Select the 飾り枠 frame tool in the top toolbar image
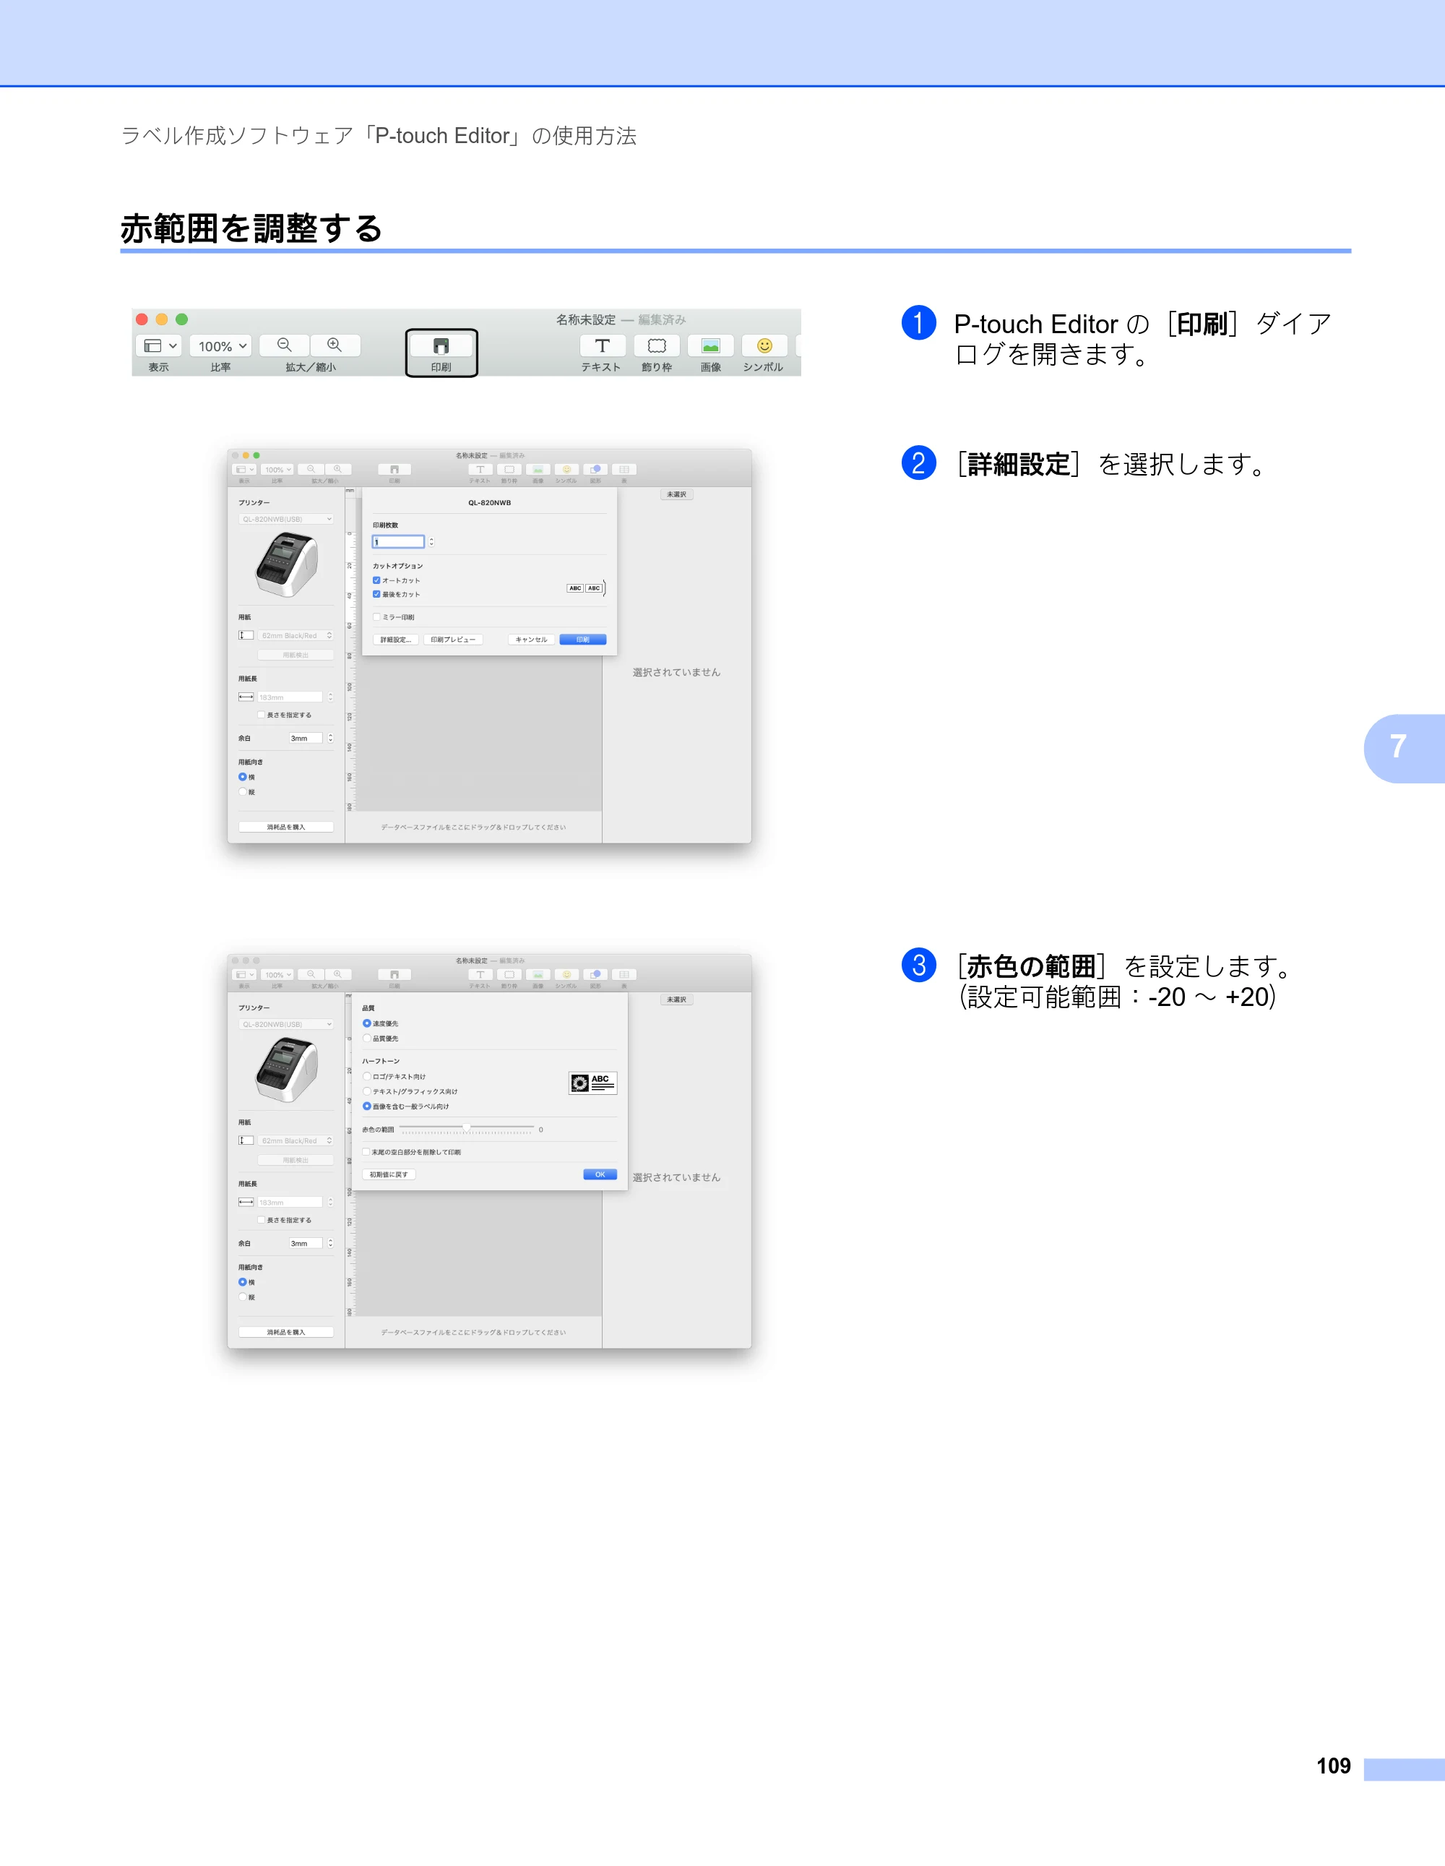 (x=657, y=345)
